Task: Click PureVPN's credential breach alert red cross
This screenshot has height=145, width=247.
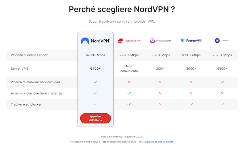Action: [x=222, y=93]
